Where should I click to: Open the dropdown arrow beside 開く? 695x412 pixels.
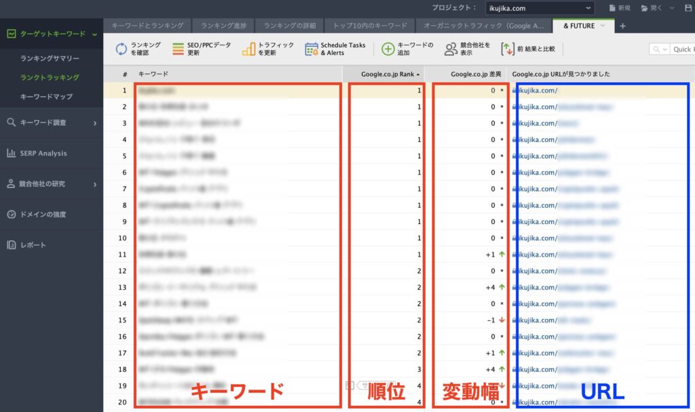click(x=672, y=8)
